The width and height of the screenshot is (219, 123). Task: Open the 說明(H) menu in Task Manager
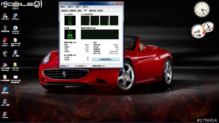[x=86, y=7]
